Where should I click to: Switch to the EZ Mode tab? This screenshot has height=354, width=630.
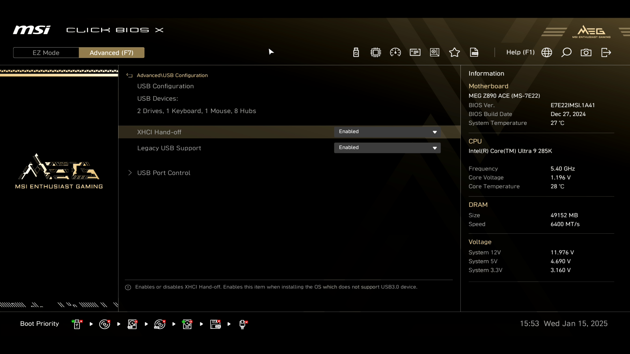point(46,53)
